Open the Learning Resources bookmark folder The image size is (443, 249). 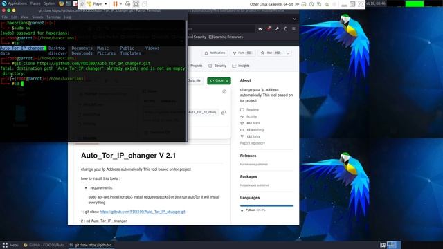pyautogui.click(x=226, y=37)
